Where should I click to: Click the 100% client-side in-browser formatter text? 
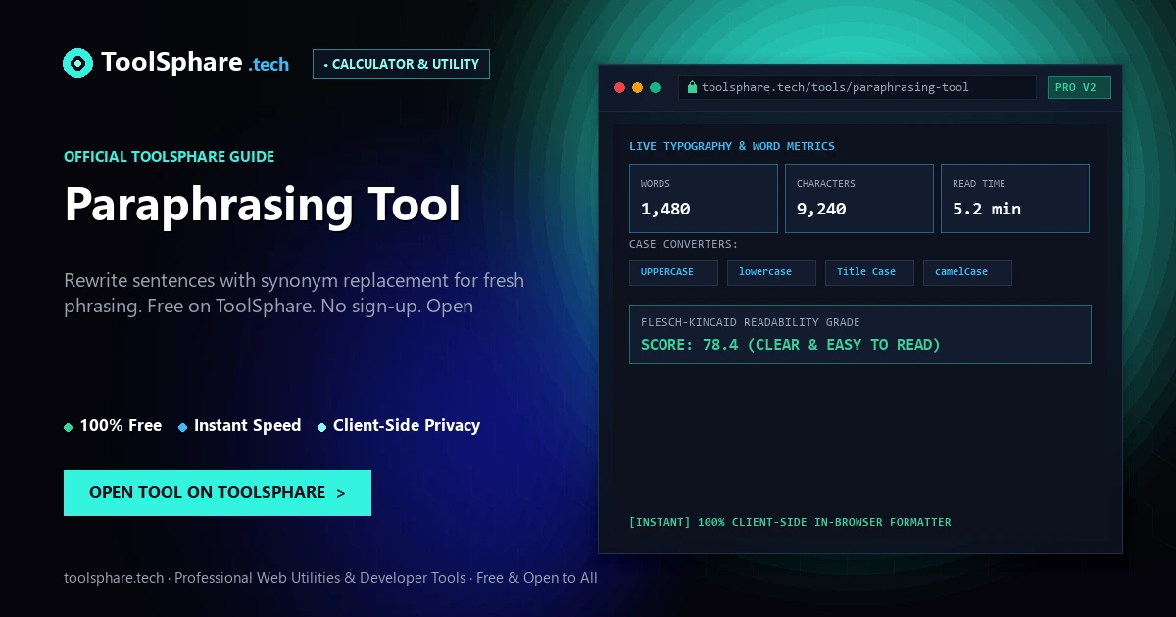coord(790,522)
